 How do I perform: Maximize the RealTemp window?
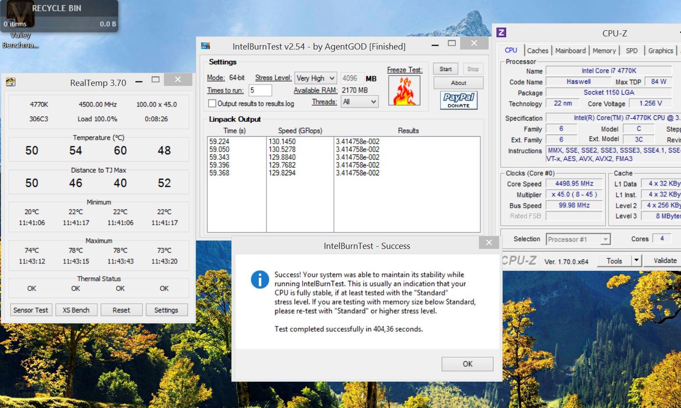pos(156,80)
